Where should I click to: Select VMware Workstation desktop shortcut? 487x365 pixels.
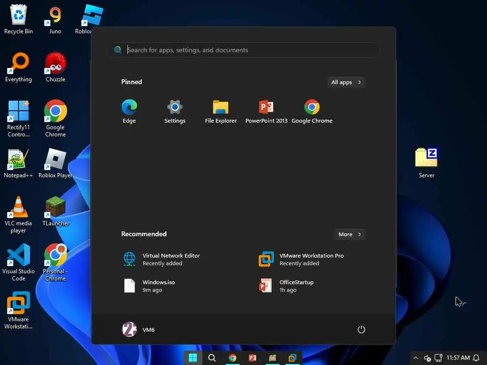(19, 310)
